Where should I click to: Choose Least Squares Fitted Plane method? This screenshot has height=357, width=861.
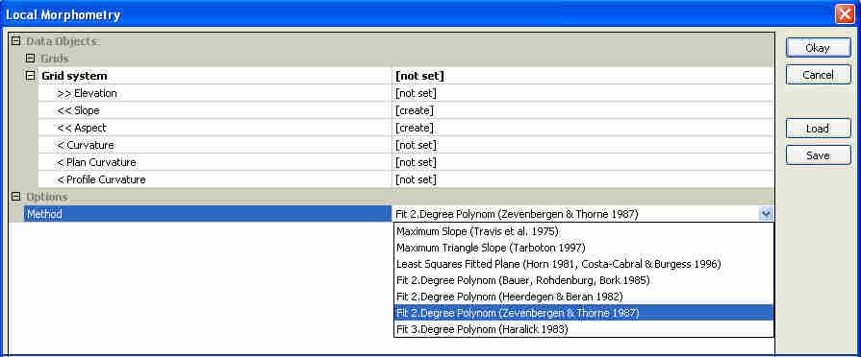(x=584, y=264)
